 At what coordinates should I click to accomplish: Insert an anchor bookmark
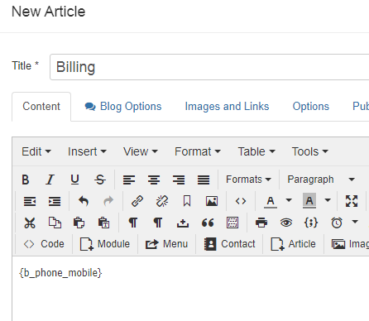(187, 201)
